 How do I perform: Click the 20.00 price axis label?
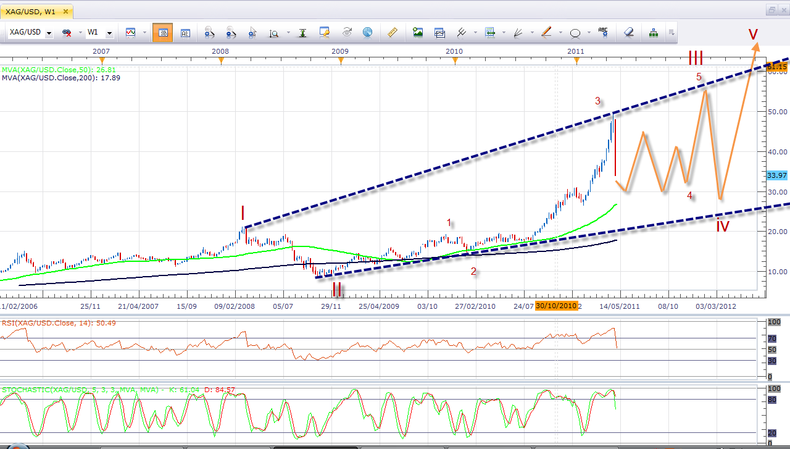pyautogui.click(x=776, y=232)
